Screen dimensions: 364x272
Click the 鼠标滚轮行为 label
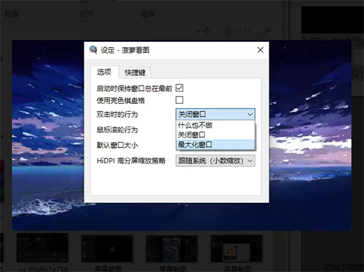(x=117, y=130)
